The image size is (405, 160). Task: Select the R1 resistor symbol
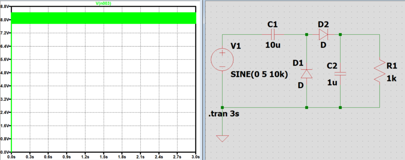click(x=379, y=71)
